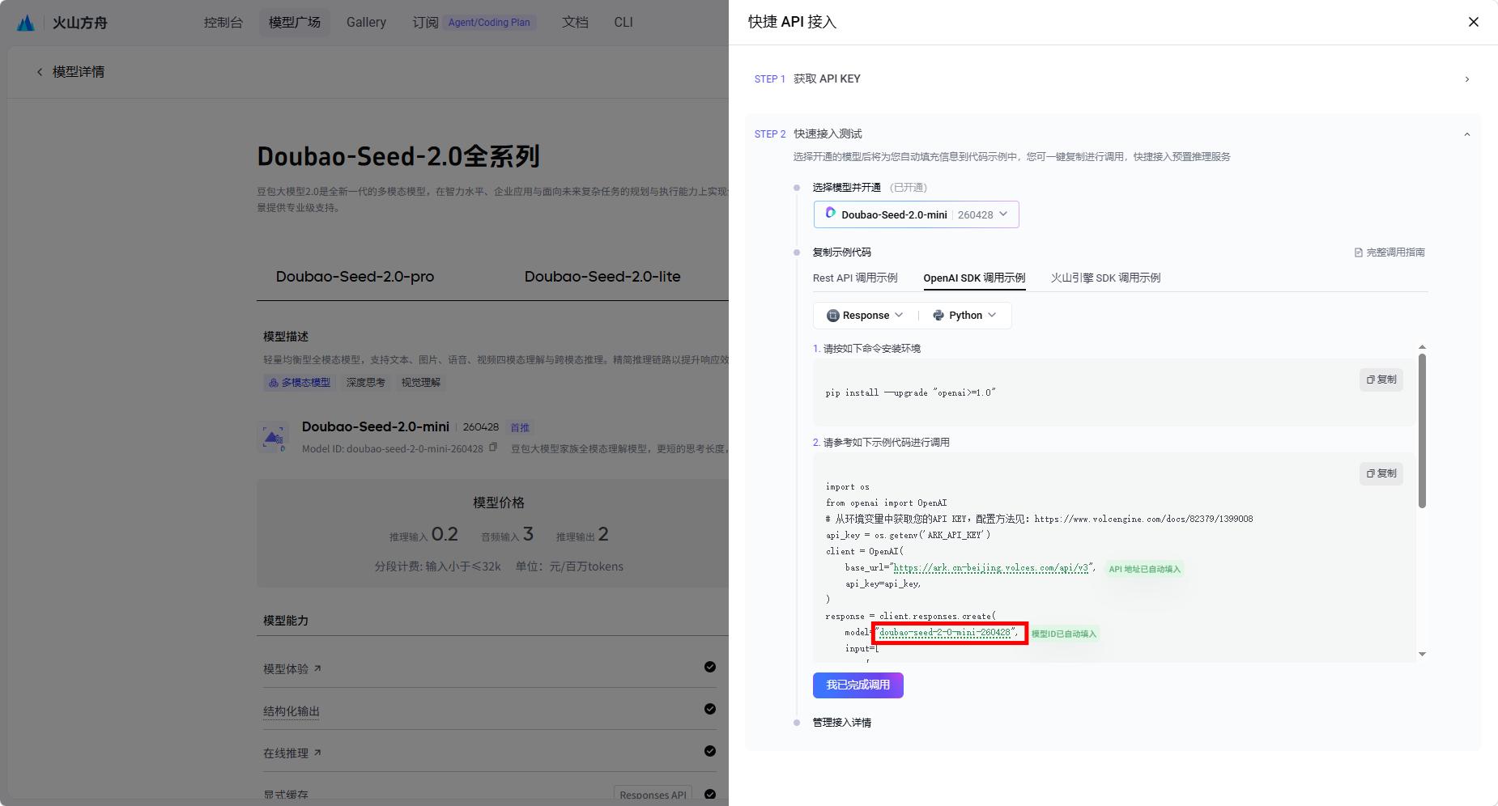Click the Response API type icon
The image size is (1498, 806).
pos(832,316)
